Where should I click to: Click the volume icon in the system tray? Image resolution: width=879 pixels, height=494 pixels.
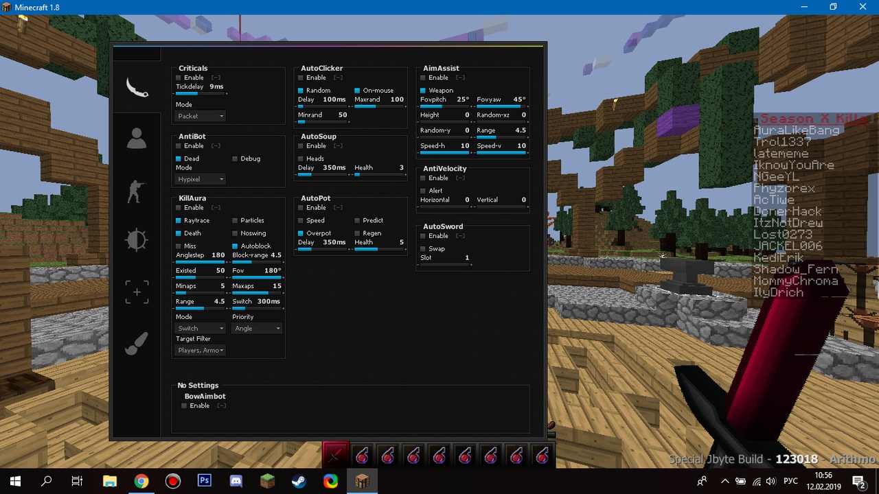point(773,482)
